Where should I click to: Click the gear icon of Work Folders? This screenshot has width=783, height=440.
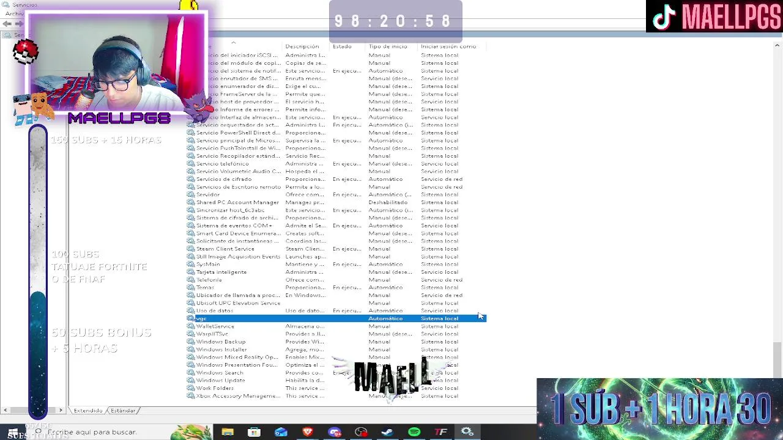coord(191,388)
